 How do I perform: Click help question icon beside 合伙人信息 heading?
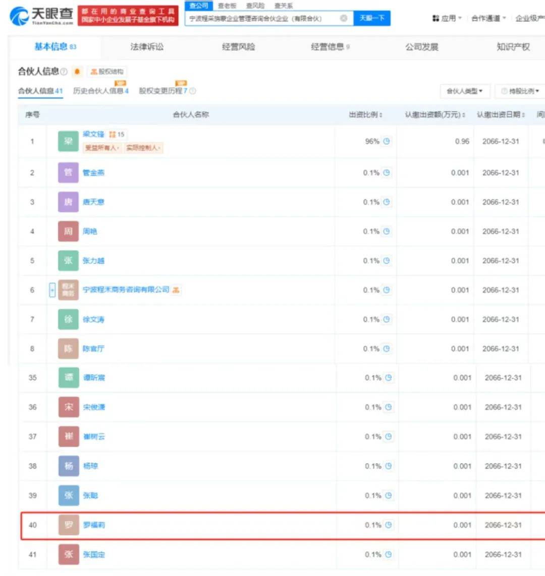point(64,72)
